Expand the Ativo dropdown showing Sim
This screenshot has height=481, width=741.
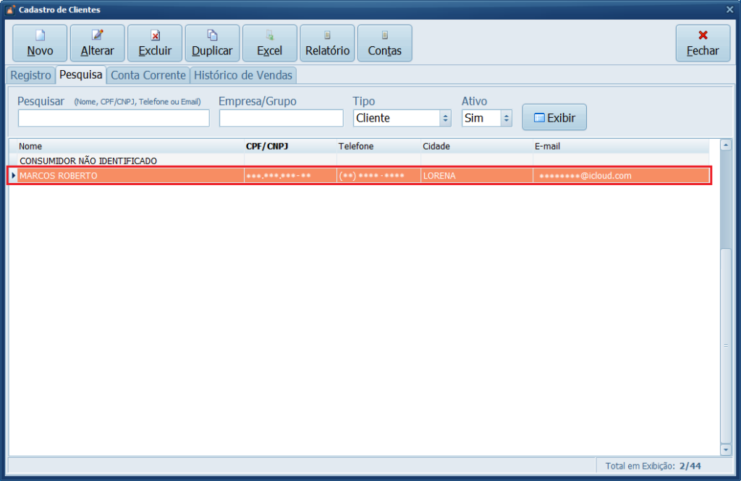(x=486, y=118)
